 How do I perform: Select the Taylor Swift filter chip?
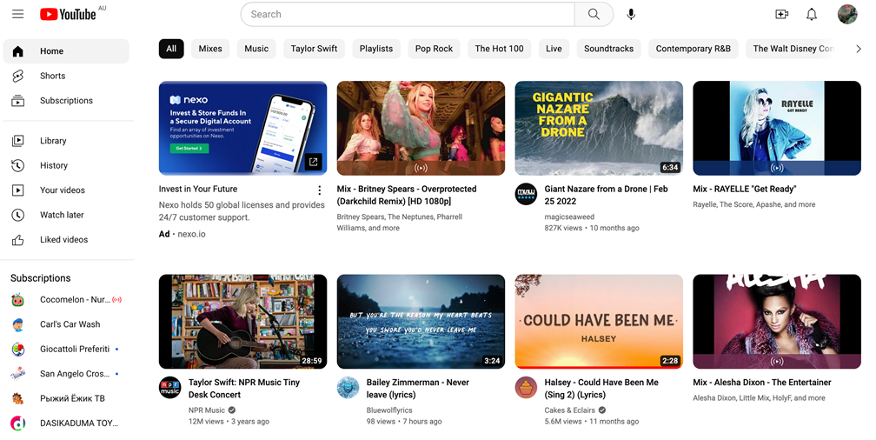pyautogui.click(x=314, y=49)
